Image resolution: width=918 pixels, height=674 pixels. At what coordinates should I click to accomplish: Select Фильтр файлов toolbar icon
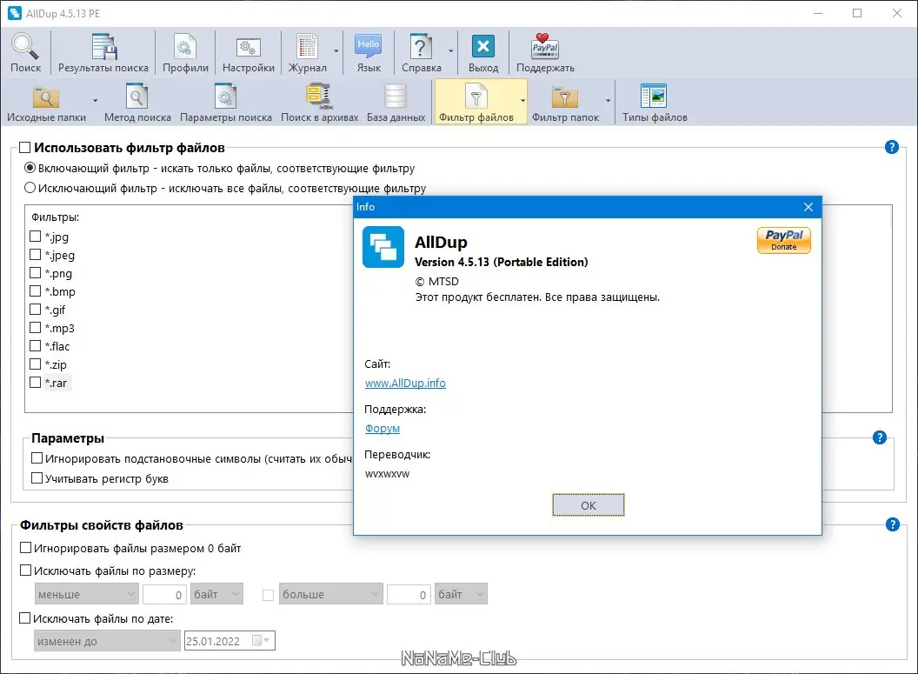tap(476, 103)
